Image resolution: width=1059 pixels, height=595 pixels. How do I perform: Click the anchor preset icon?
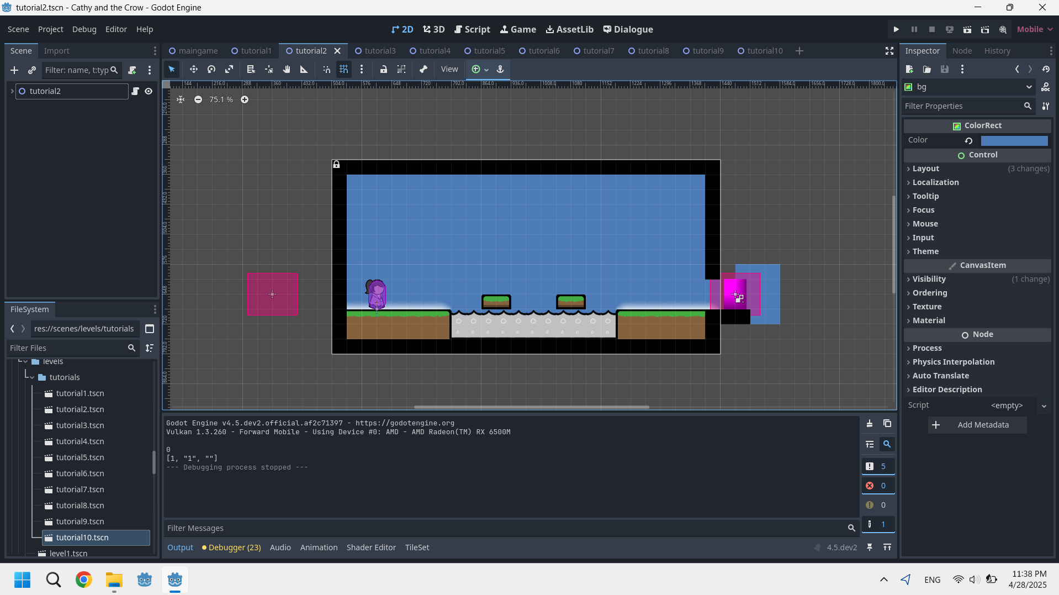click(500, 69)
